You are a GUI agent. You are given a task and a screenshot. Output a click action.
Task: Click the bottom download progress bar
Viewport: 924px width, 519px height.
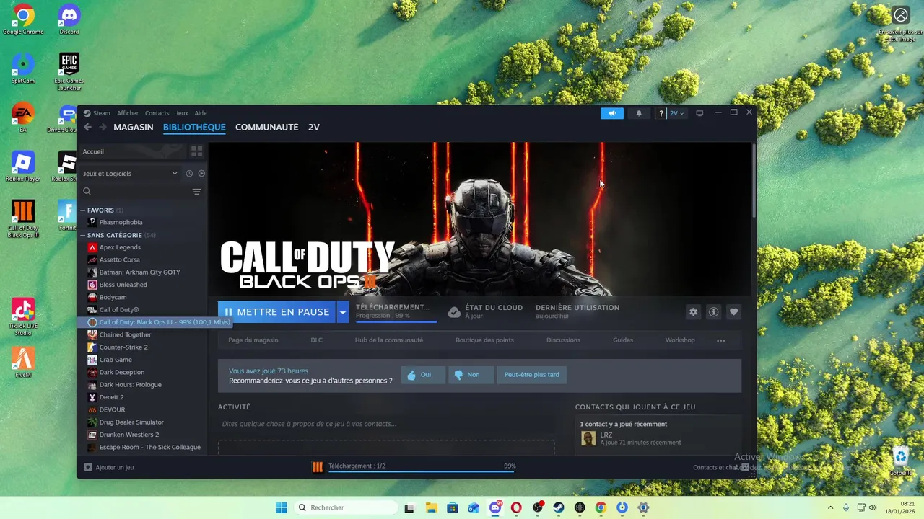(x=422, y=472)
